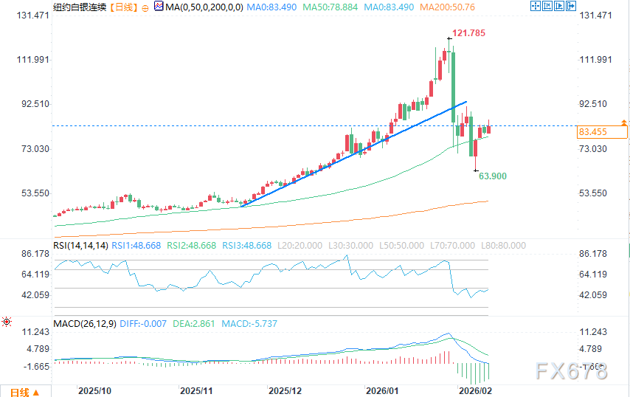Click the pan-right icon in top-right toolbar

pos(558,7)
